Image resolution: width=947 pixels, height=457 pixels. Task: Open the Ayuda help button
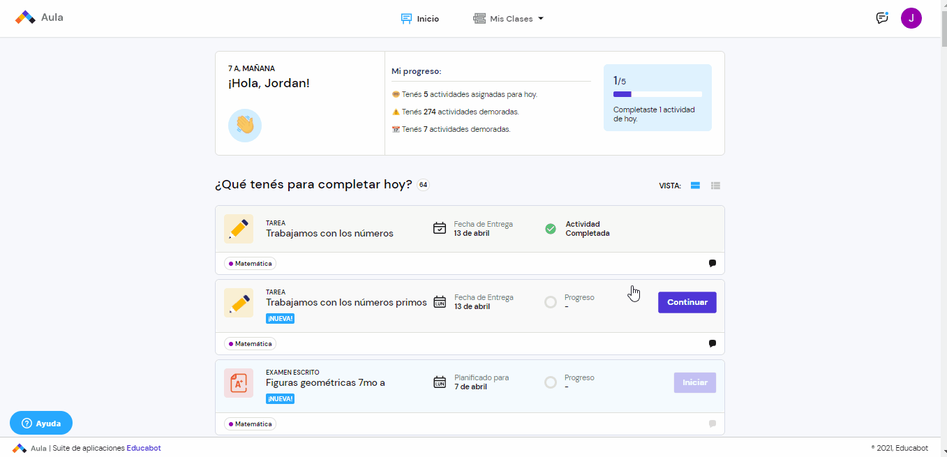click(x=41, y=424)
